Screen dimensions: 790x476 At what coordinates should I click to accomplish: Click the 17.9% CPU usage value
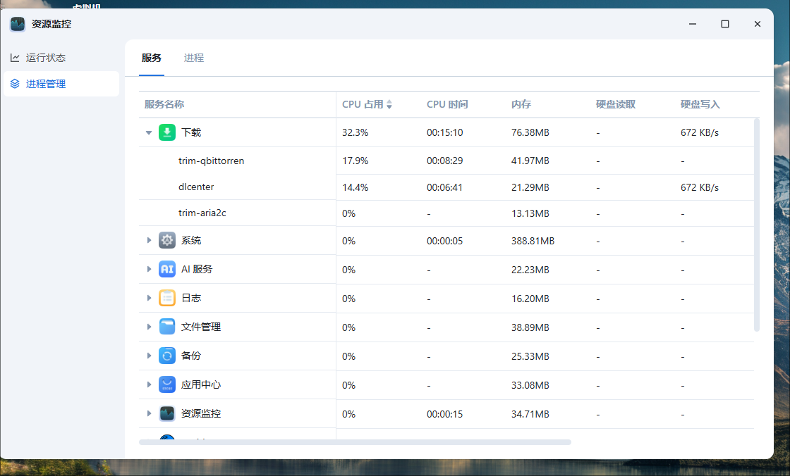coord(355,161)
